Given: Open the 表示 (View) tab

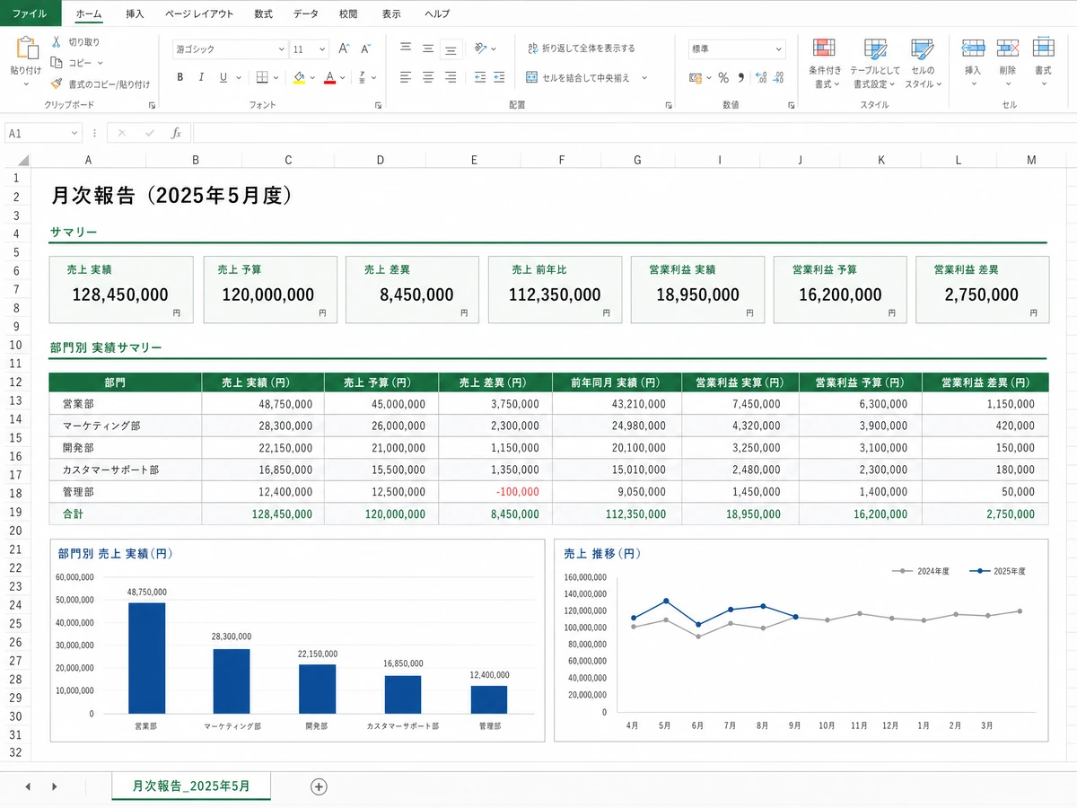Looking at the screenshot, I should [391, 14].
